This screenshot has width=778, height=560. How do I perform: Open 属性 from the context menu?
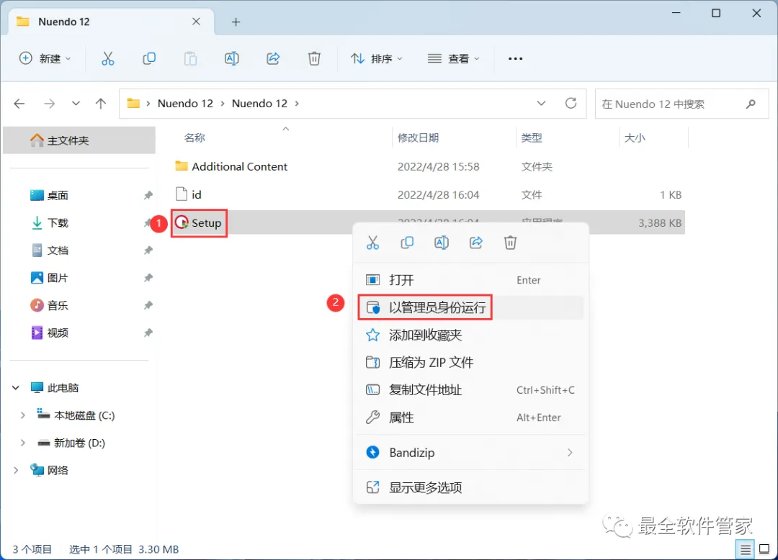[470, 417]
